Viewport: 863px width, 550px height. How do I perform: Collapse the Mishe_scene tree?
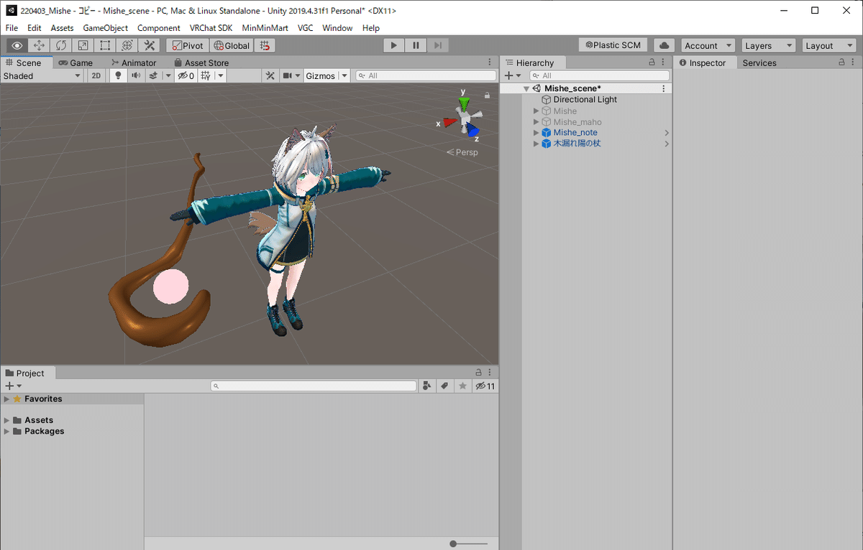(526, 88)
